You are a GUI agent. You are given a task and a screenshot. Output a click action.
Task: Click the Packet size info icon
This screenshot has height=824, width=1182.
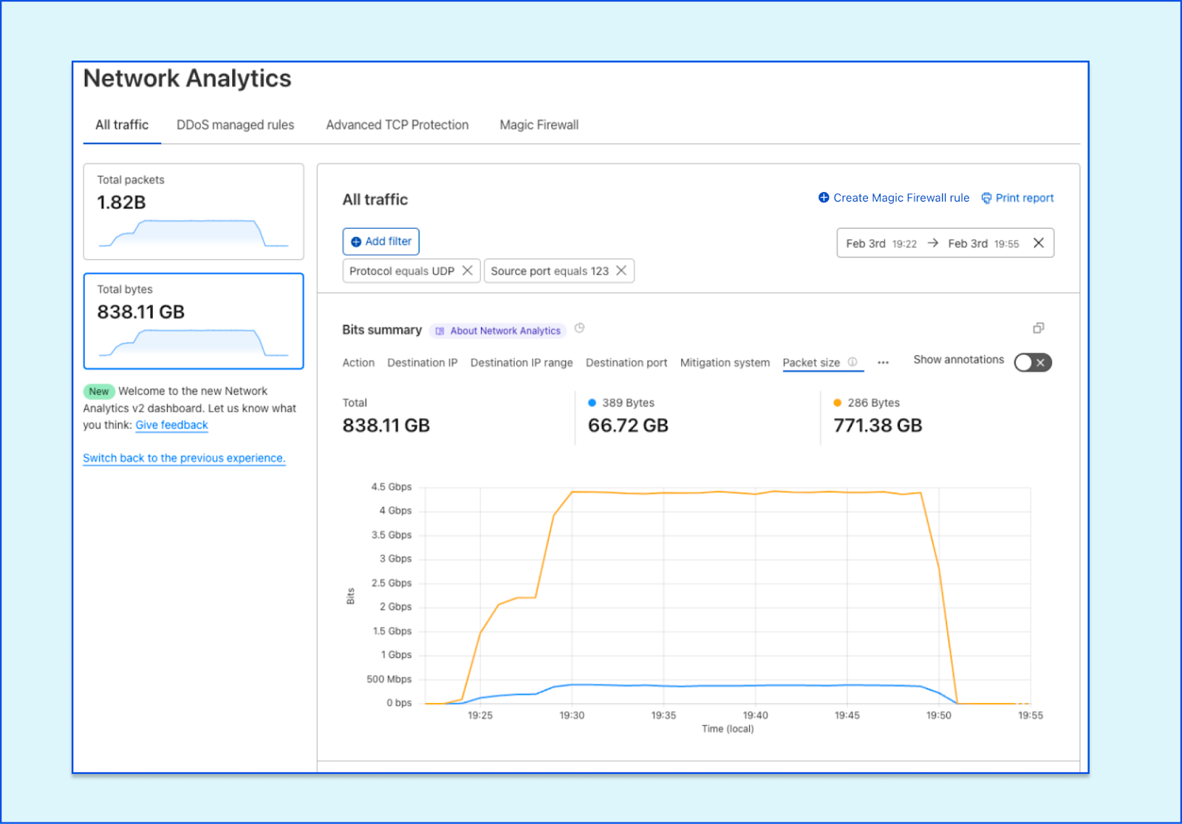(x=853, y=362)
